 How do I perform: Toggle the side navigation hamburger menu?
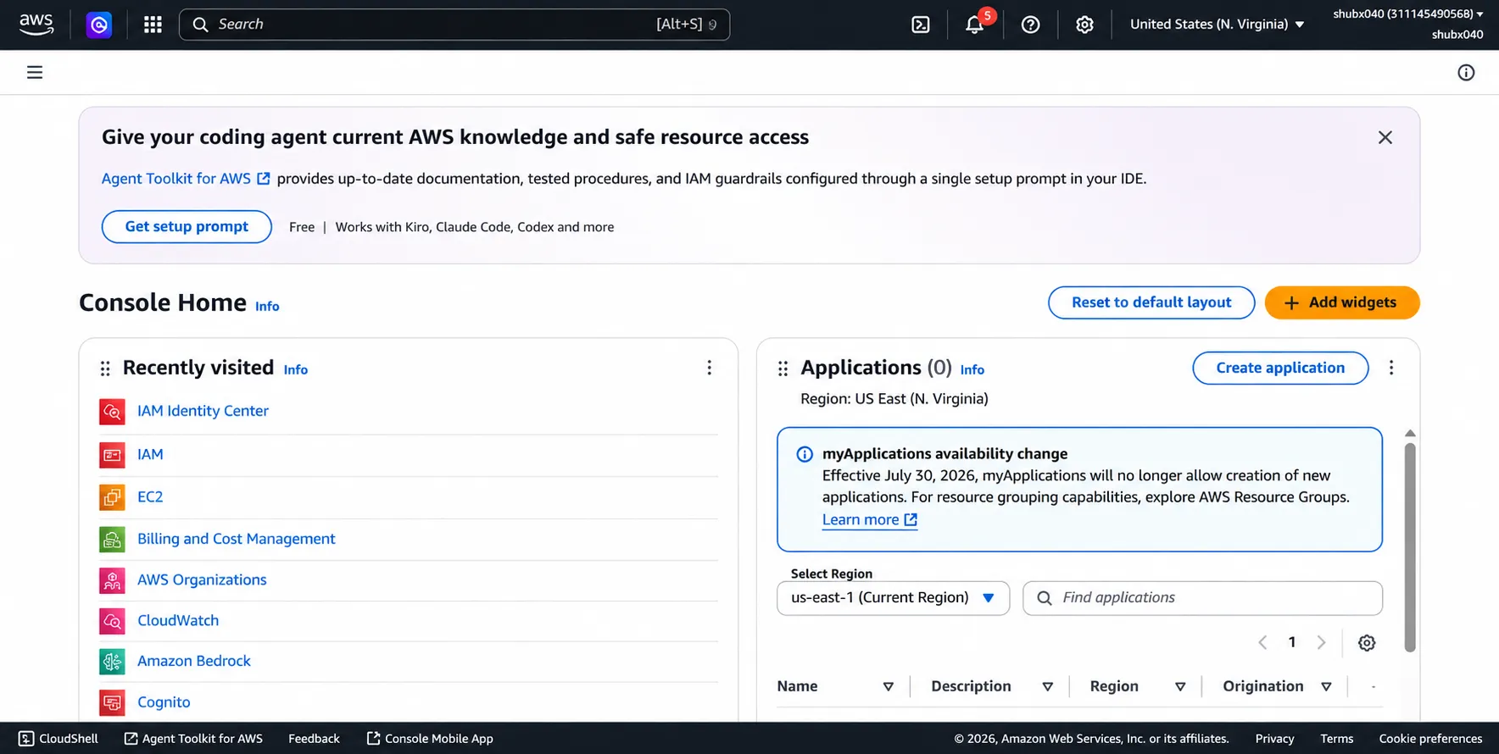pos(35,72)
